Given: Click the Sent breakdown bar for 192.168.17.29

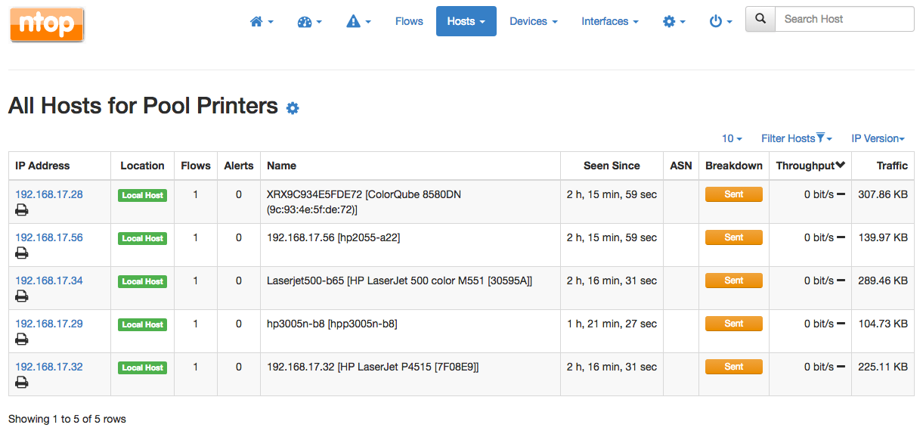Looking at the screenshot, I should pos(734,324).
